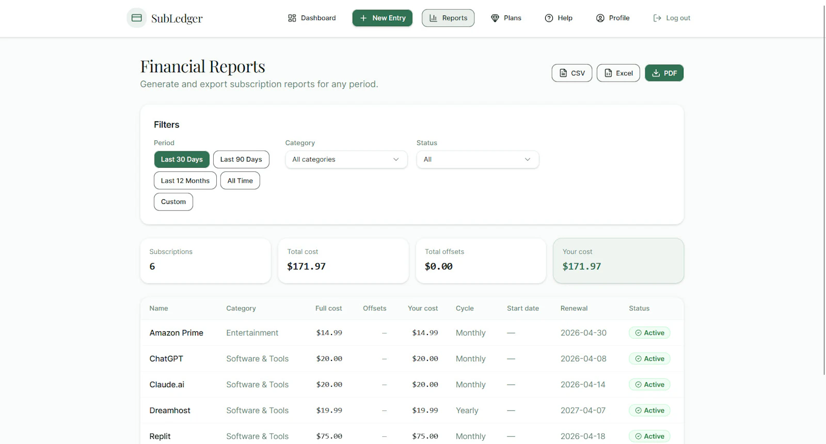The width and height of the screenshot is (826, 444).
Task: Click the Log out arrow icon
Action: pos(657,18)
